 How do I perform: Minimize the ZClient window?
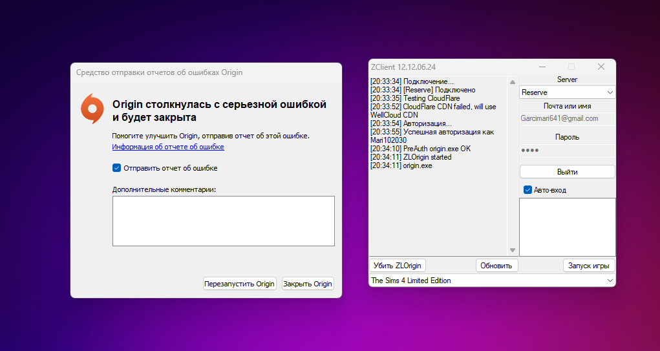(542, 67)
